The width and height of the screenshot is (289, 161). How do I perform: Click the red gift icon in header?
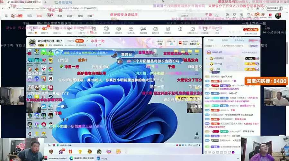coord(270,15)
